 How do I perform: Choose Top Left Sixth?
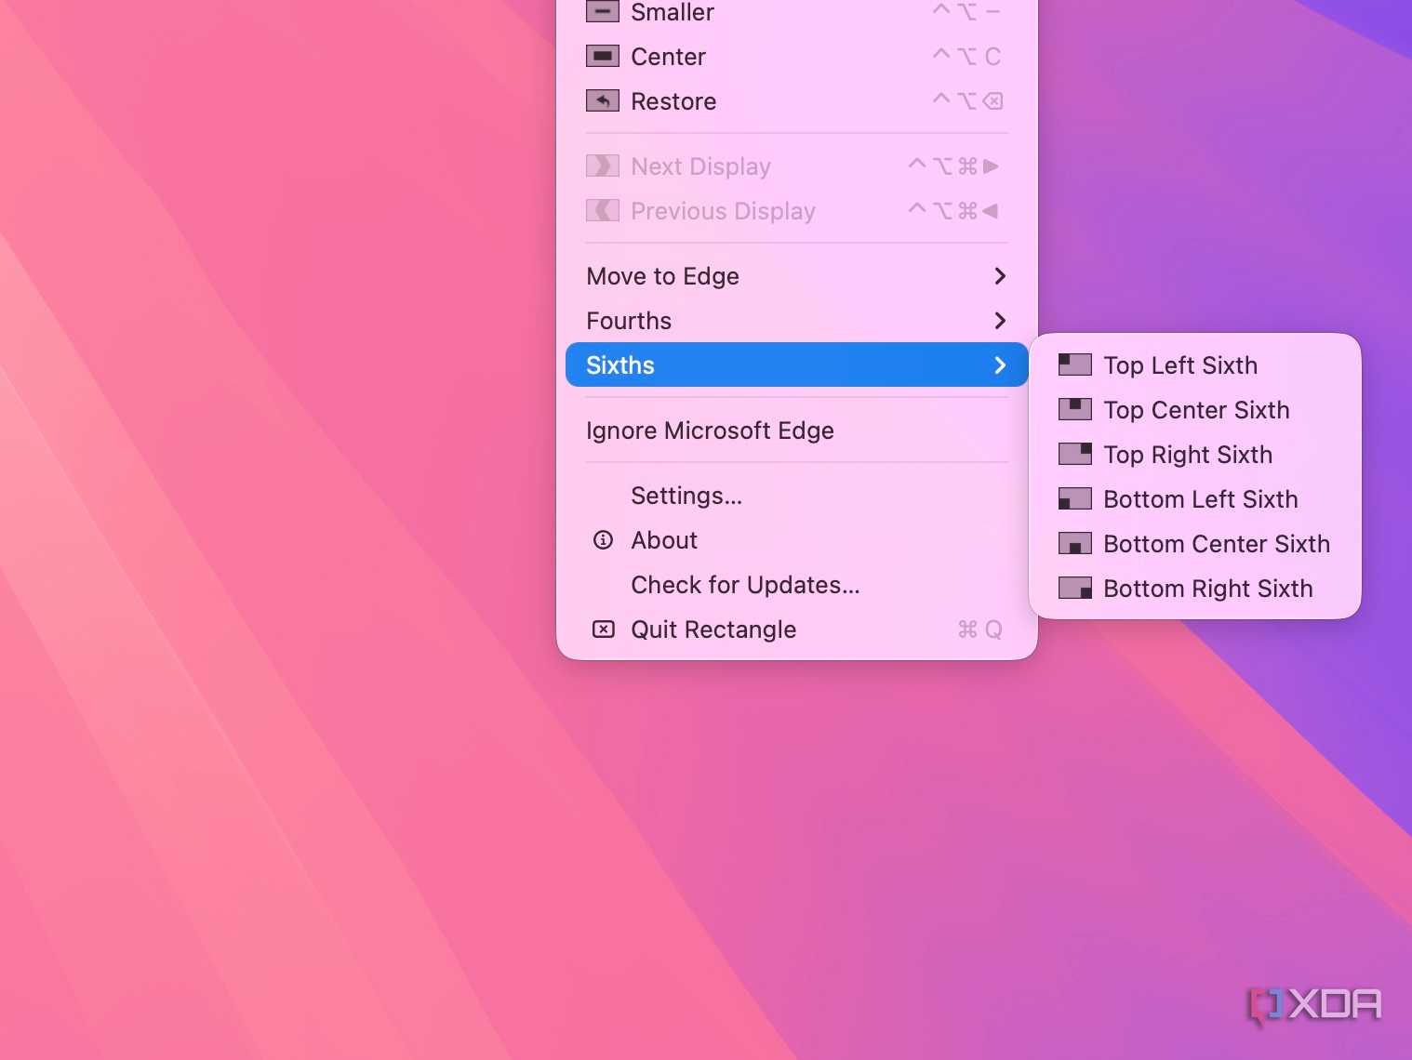pos(1194,365)
